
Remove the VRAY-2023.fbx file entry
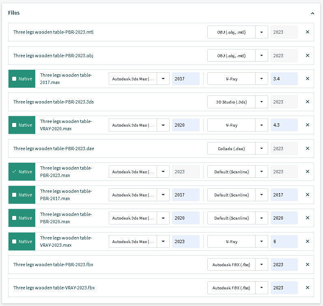[307, 288]
